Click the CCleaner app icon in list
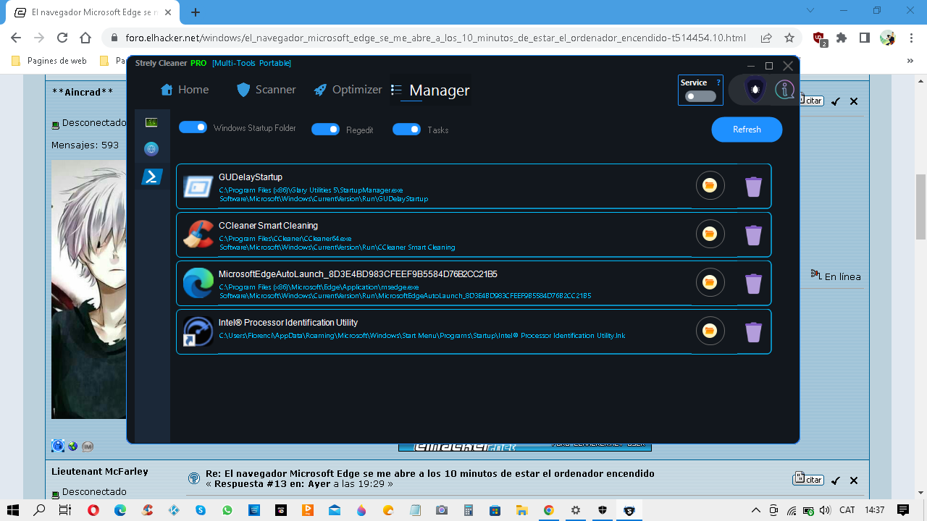The image size is (927, 521). pos(198,234)
